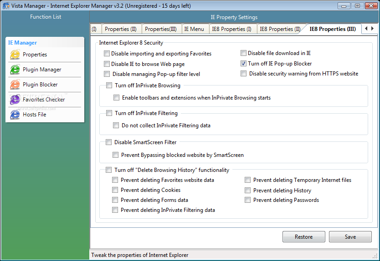Tick Prevent deleting Temporary Internet files

pos(247,180)
